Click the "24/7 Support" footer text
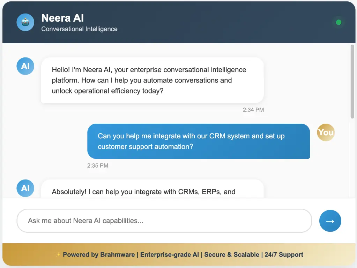Viewport: 357px width, 268px height. tap(284, 255)
